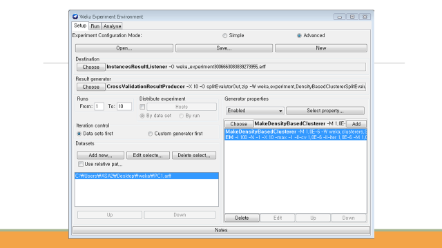Click the dataset Down button

[180, 215]
